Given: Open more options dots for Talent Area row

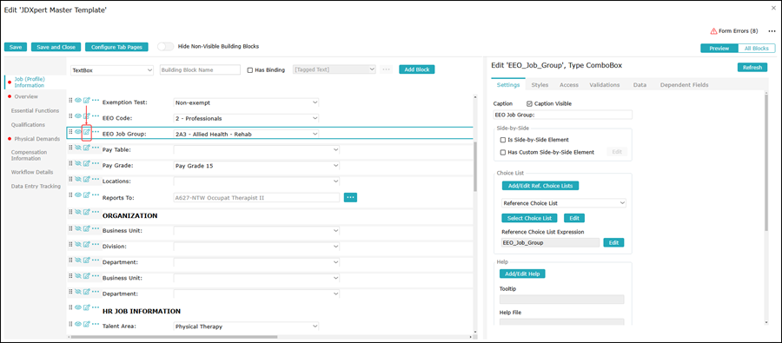Looking at the screenshot, I should [96, 324].
